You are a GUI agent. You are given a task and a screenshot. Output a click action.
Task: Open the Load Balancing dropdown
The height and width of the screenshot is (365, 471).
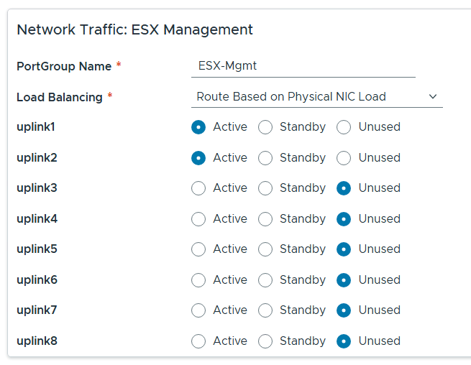(x=309, y=96)
